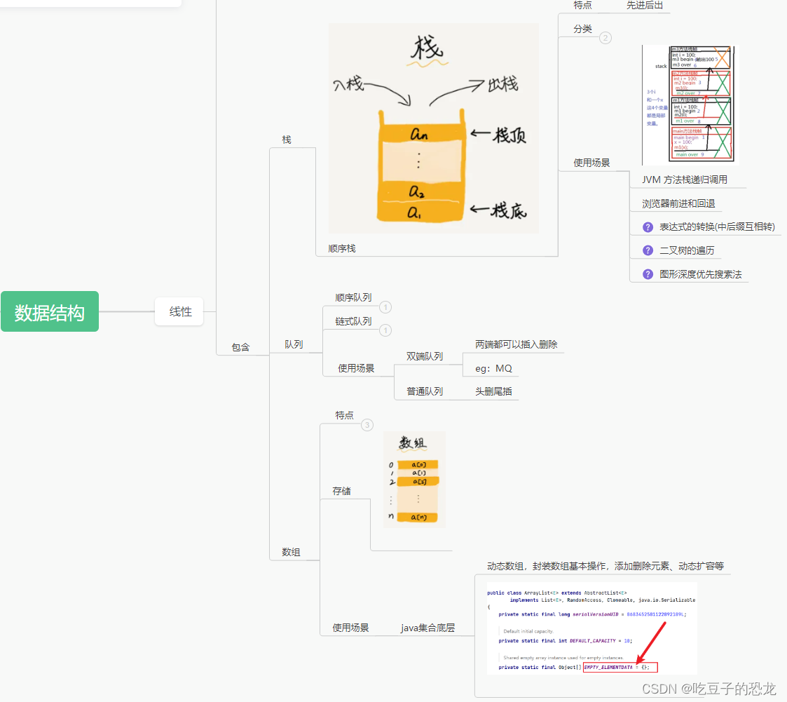Click the question mark icon beside 表达式的转换

click(647, 225)
